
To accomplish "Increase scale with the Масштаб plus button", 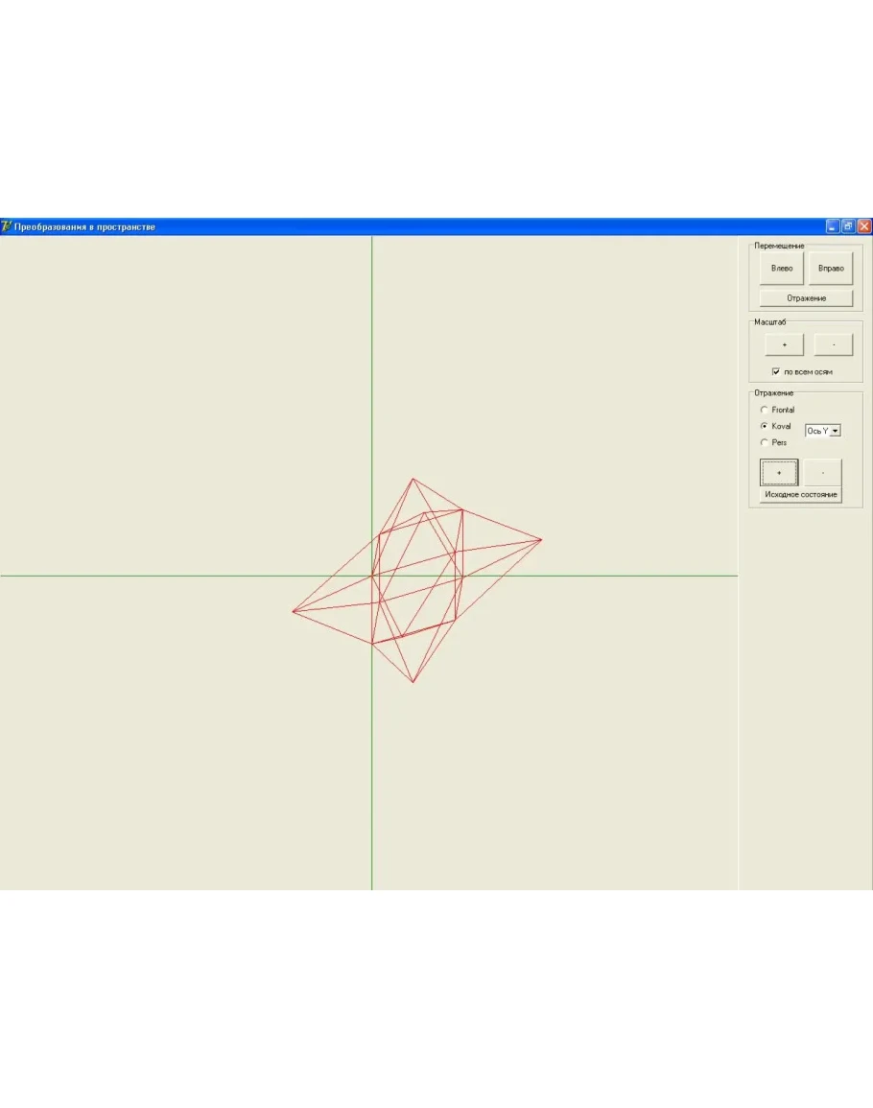I will pos(784,344).
